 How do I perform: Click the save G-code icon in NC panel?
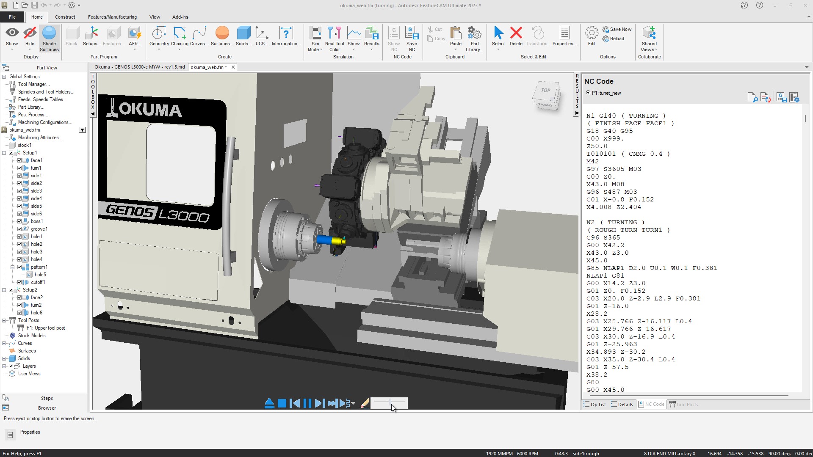(782, 97)
